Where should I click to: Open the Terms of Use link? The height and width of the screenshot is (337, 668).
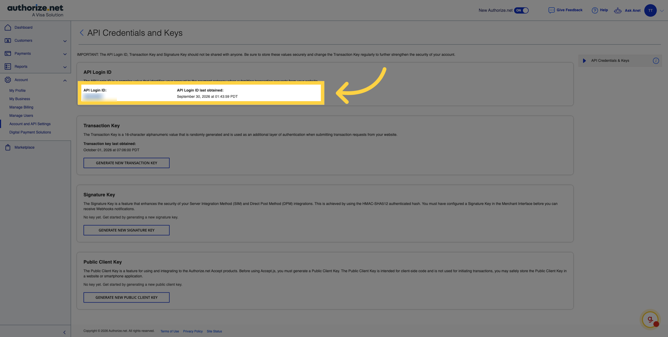tap(170, 331)
